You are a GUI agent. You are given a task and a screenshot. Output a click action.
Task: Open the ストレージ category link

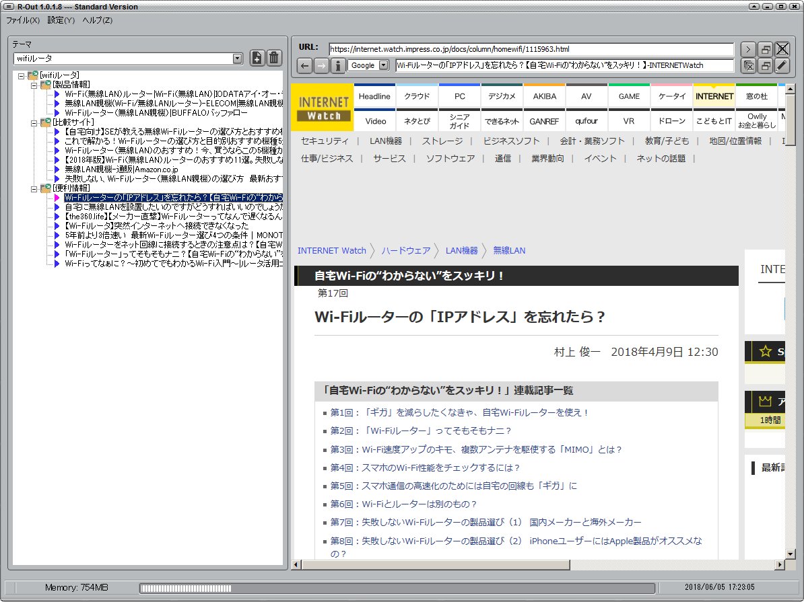pos(442,141)
